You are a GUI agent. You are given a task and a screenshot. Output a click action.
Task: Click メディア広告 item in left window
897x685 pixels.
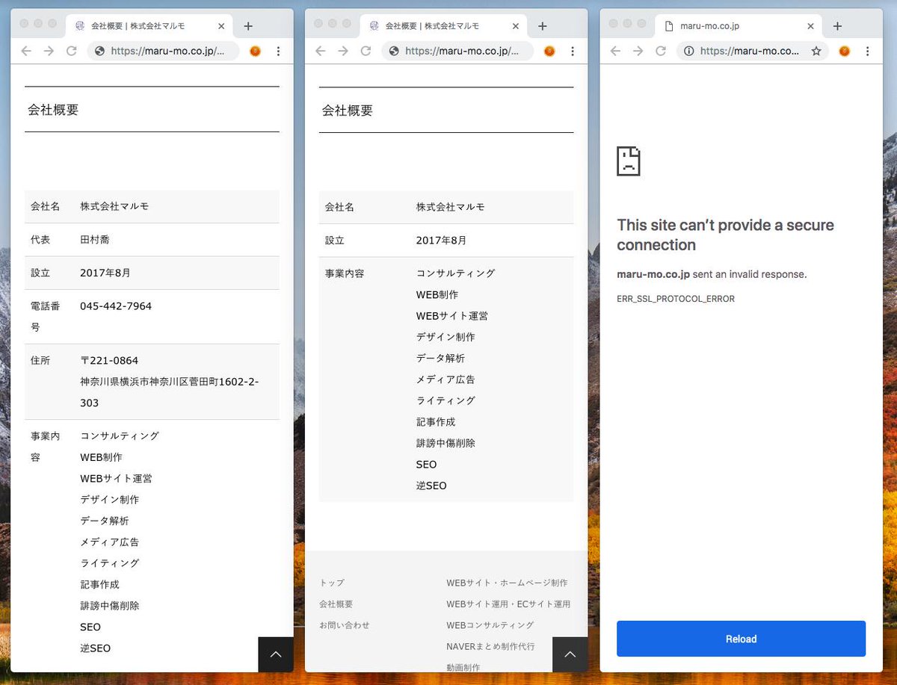point(109,542)
